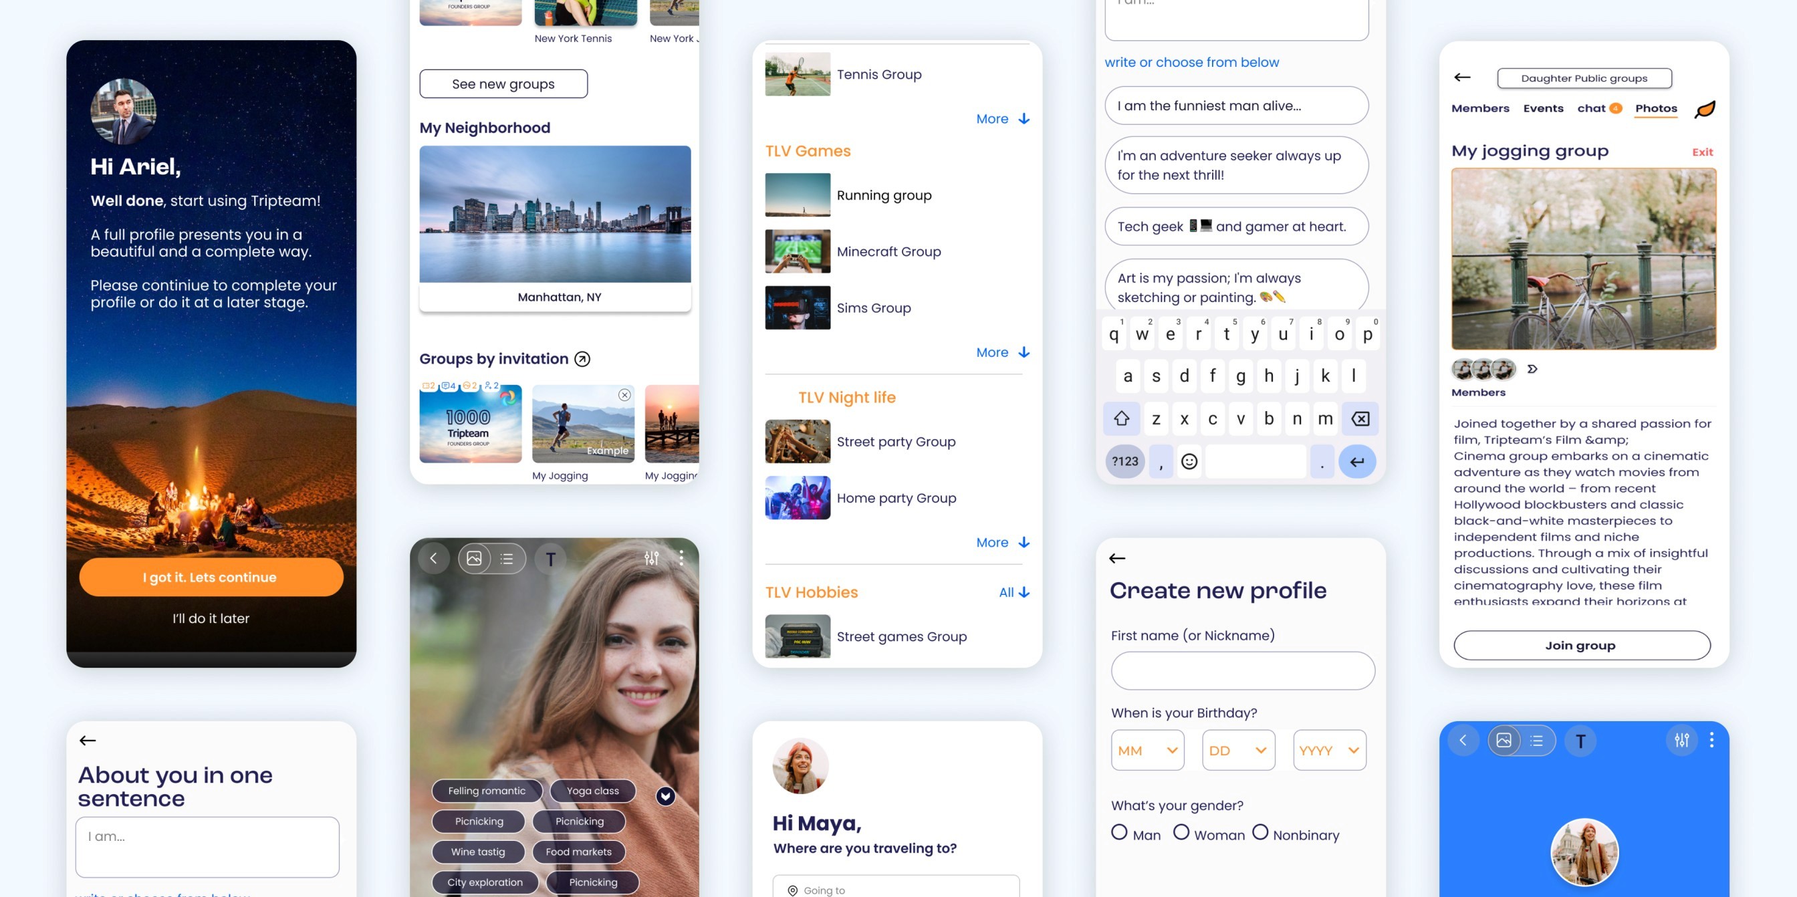Tap the location pin icon in Going to field
Image resolution: width=1797 pixels, height=897 pixels.
792,891
